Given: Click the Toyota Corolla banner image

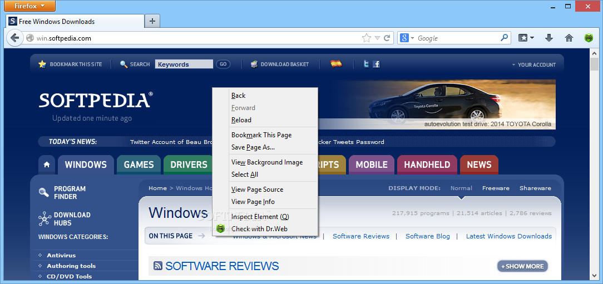Looking at the screenshot, I should coord(442,104).
